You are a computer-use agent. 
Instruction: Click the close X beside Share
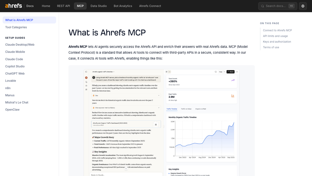tap(237, 72)
